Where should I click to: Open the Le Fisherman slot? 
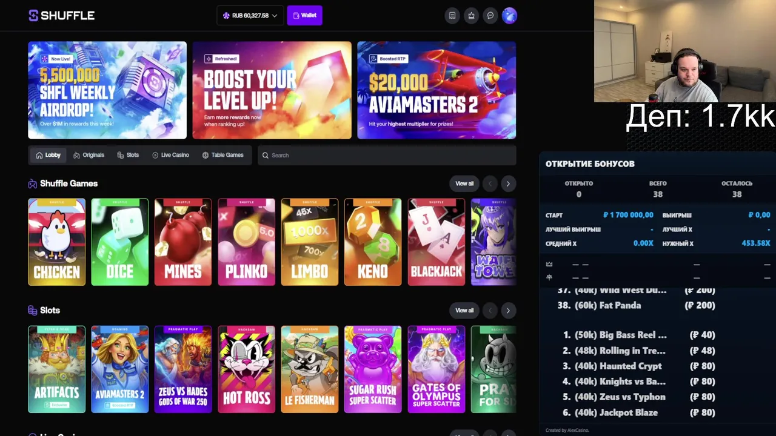[310, 369]
